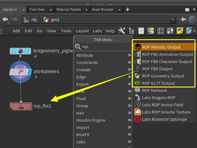Toggle lock icon under attribdelete1 node
The image size is (197, 148).
[x=36, y=77]
